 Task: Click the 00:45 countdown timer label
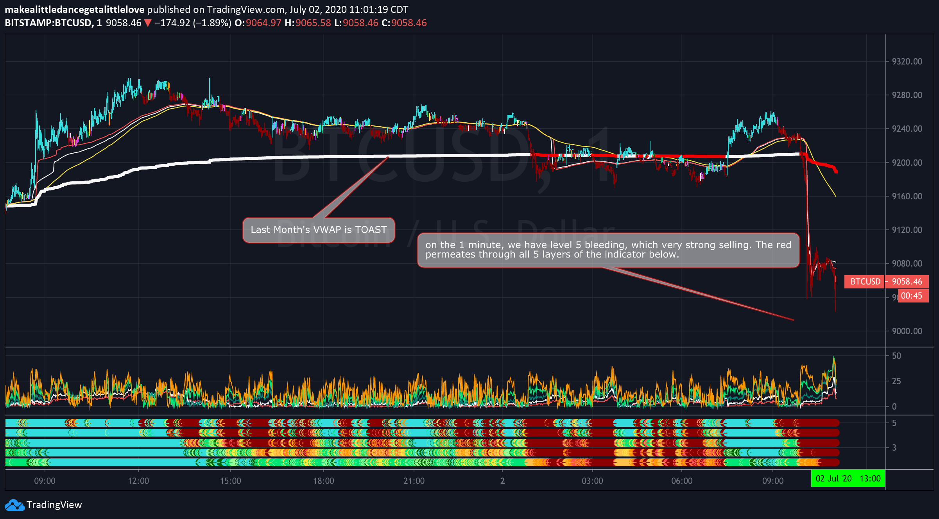[x=913, y=296]
